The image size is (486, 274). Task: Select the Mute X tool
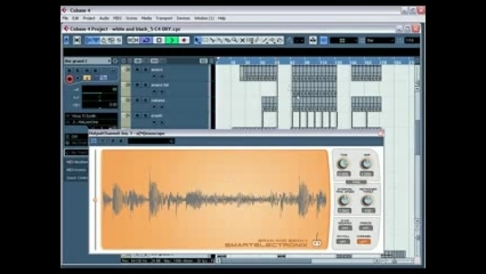pyautogui.click(x=242, y=40)
